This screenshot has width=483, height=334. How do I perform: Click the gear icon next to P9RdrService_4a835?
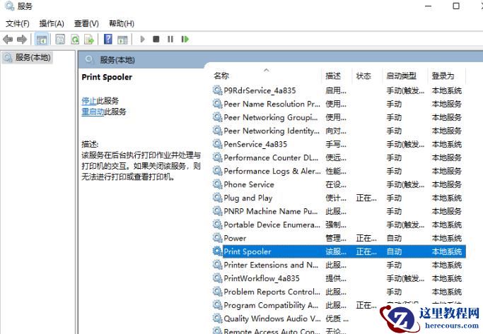(x=218, y=90)
